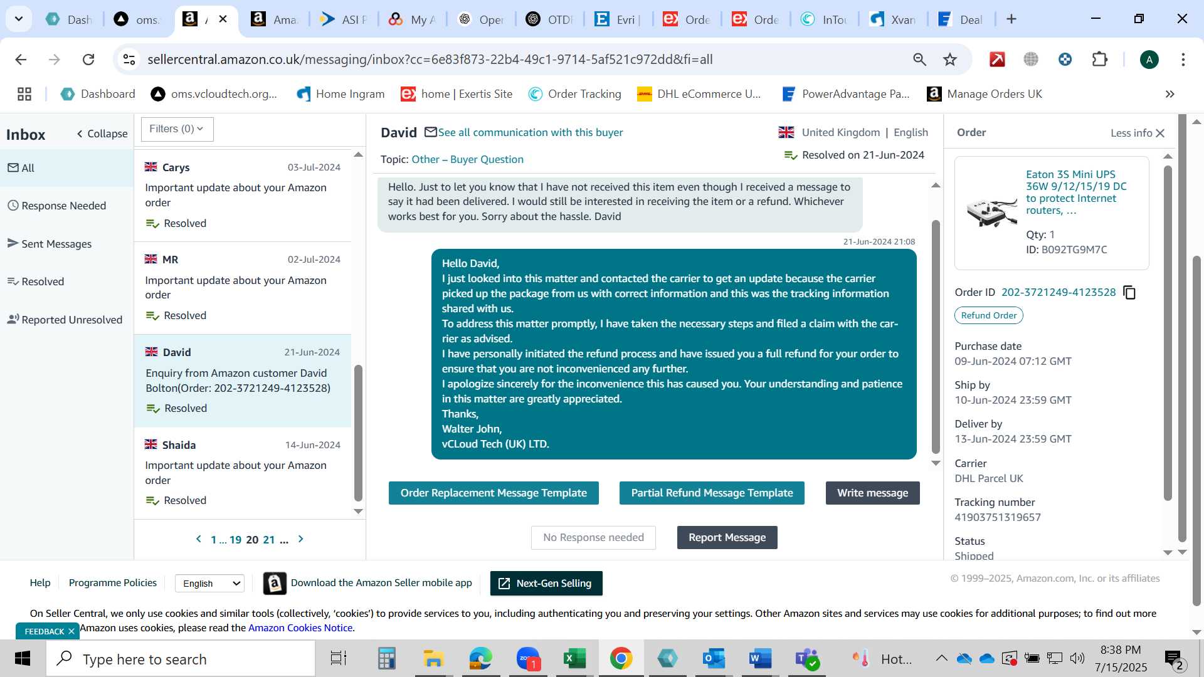
Task: View site information icon in address bar
Action: click(x=129, y=60)
